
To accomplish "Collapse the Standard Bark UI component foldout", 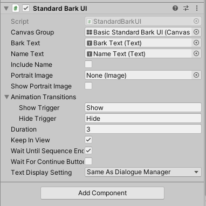I will point(6,9).
